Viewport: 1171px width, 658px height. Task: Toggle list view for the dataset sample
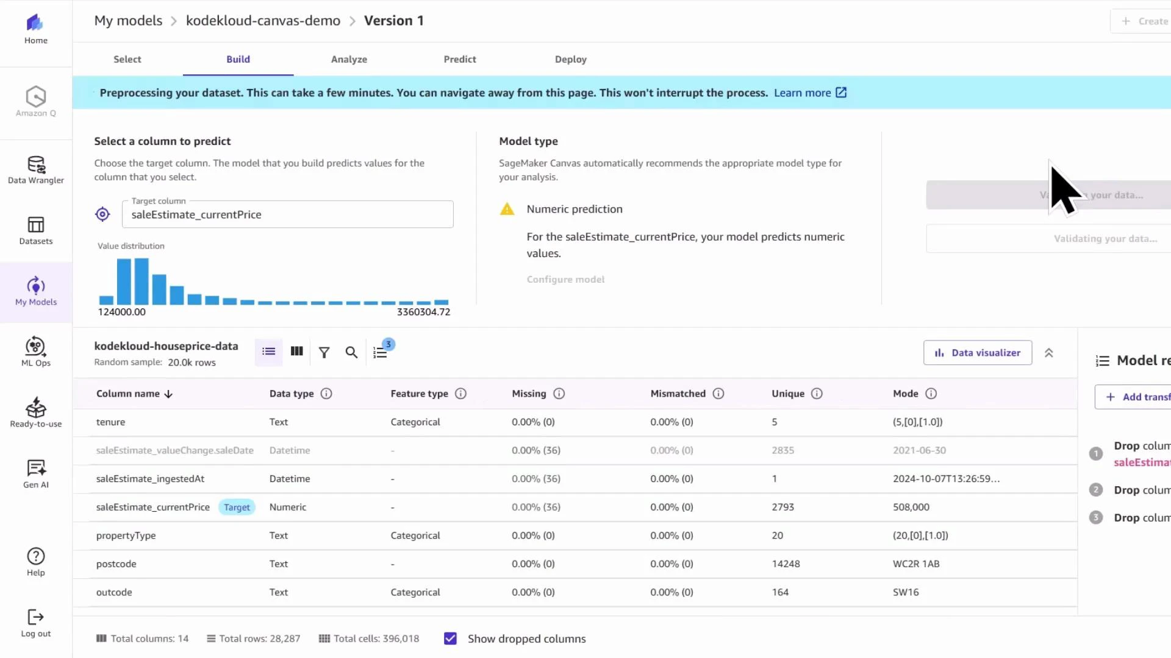(268, 352)
